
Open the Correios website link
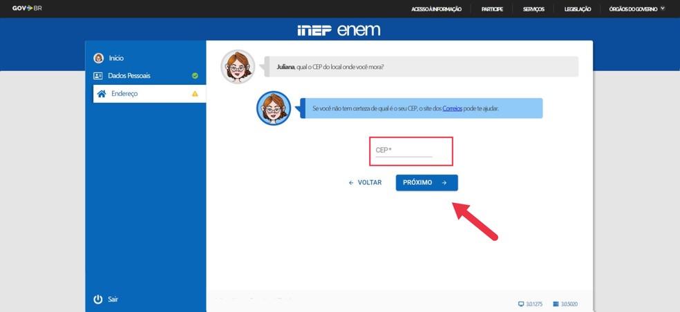tap(452, 108)
